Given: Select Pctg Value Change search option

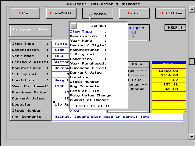Looking at the screenshot, I should pyautogui.click(x=90, y=96).
